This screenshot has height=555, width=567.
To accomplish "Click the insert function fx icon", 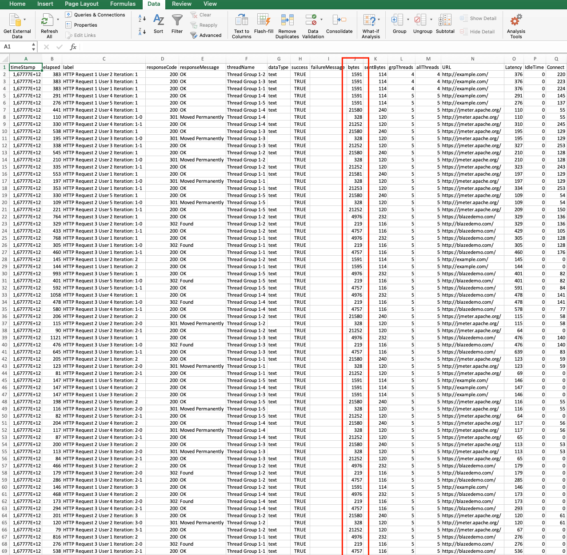I will (73, 47).
